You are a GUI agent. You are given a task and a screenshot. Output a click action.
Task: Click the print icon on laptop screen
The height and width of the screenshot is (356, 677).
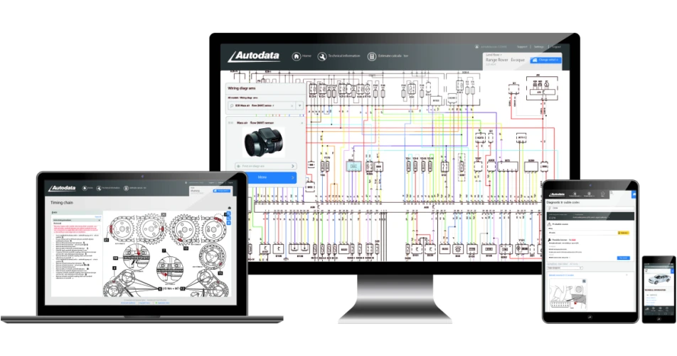[229, 209]
